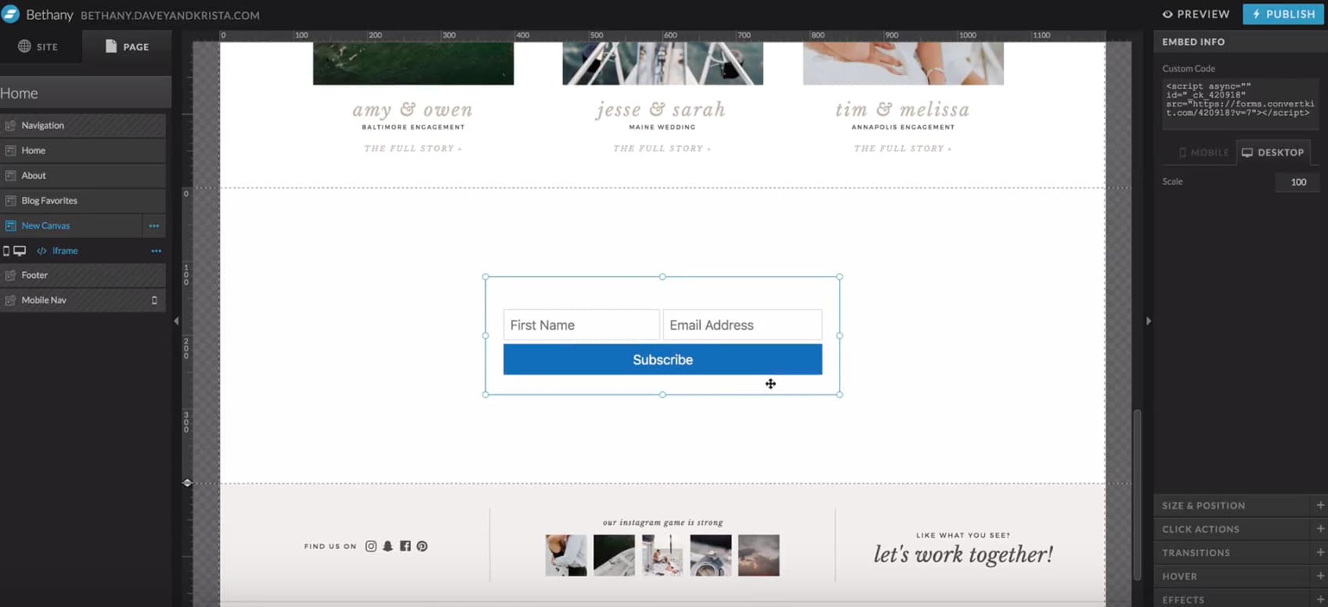Click the Custom Code text area
This screenshot has width=1328, height=607.
click(1240, 102)
